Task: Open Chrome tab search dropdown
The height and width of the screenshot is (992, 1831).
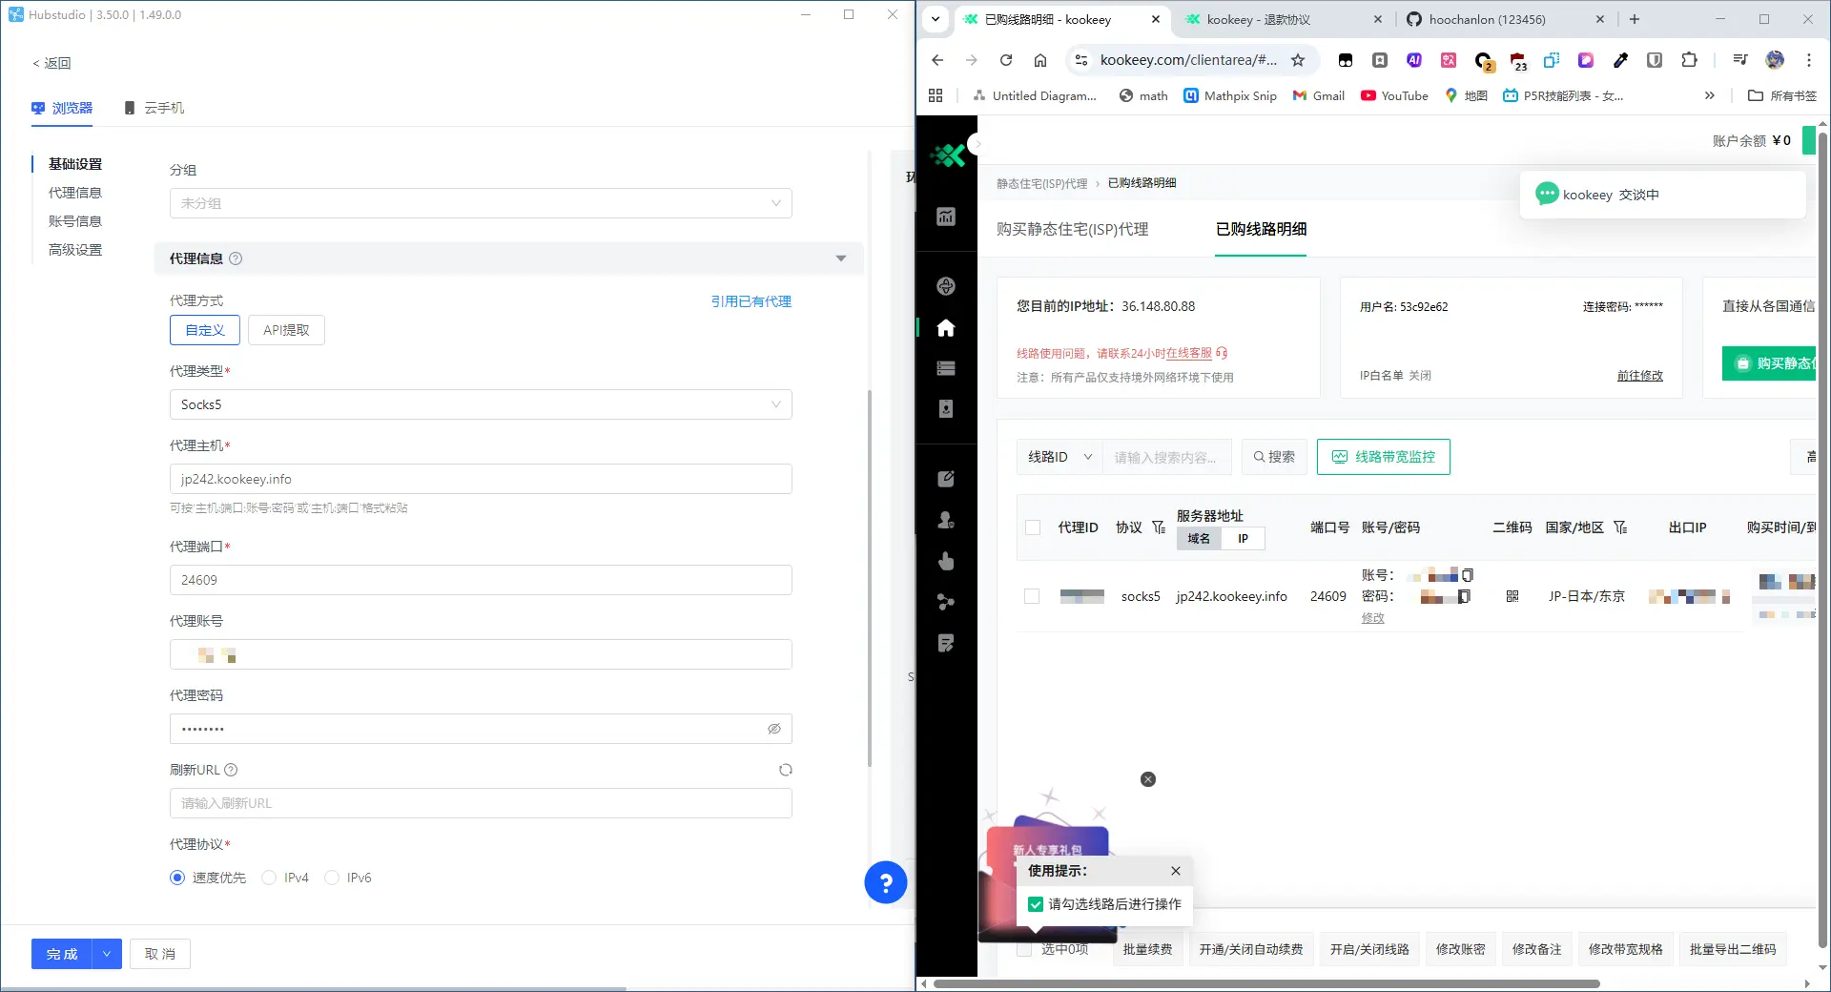Action: coord(936,19)
